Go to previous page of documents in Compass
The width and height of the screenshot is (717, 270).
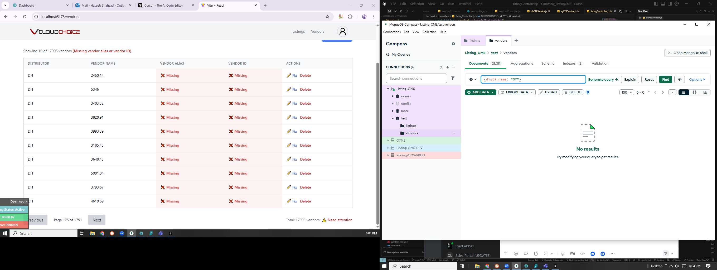click(655, 92)
